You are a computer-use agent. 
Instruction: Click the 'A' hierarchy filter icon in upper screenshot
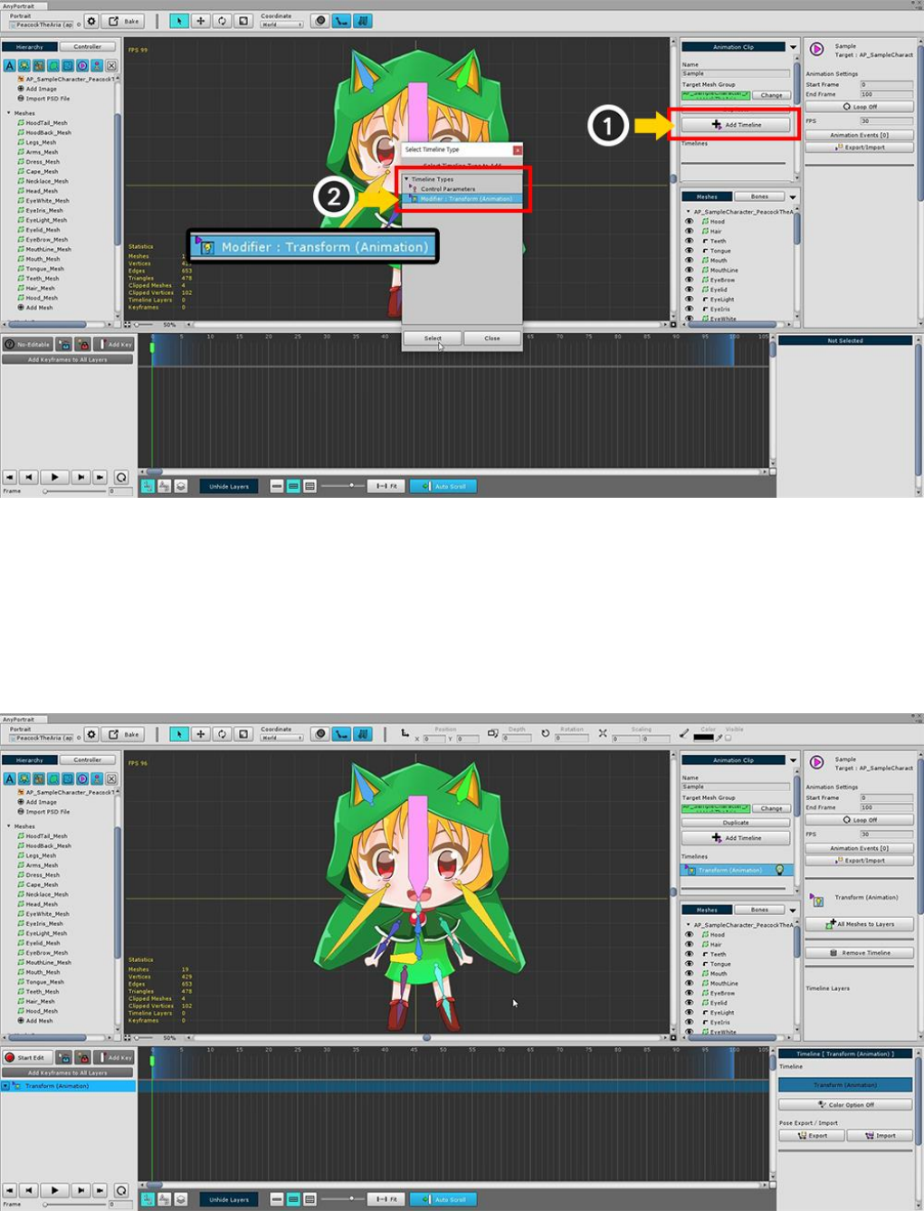(x=9, y=65)
